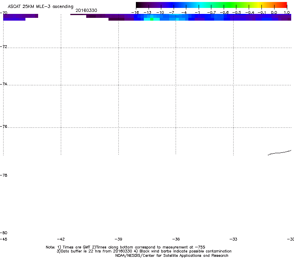Pick the green section of the color bar
The width and height of the screenshot is (294, 258).
[x=230, y=5]
